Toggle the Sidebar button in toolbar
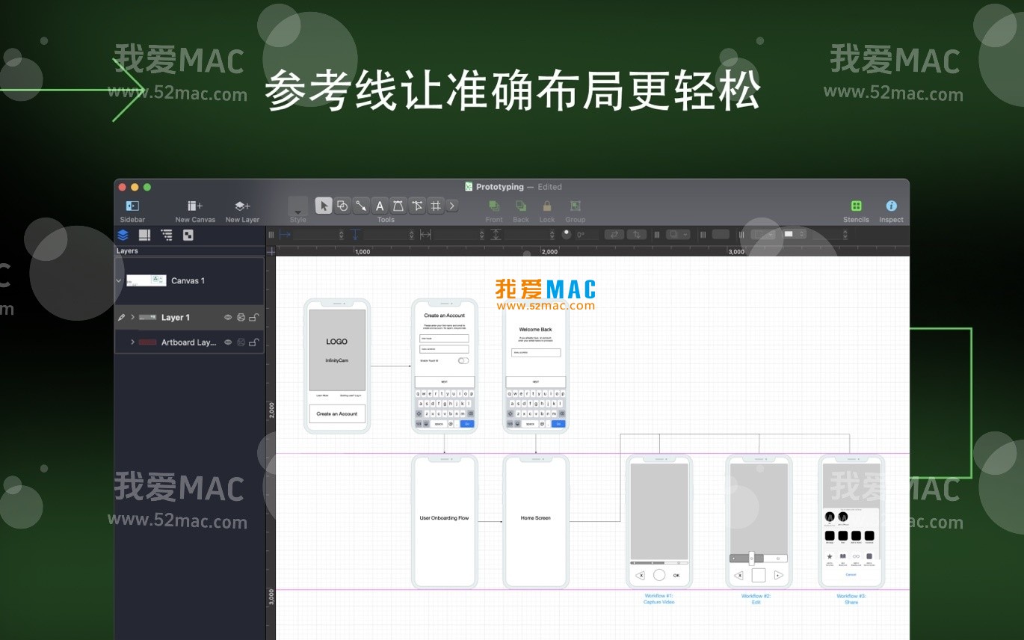Screen dimensions: 1024x640 [x=132, y=206]
